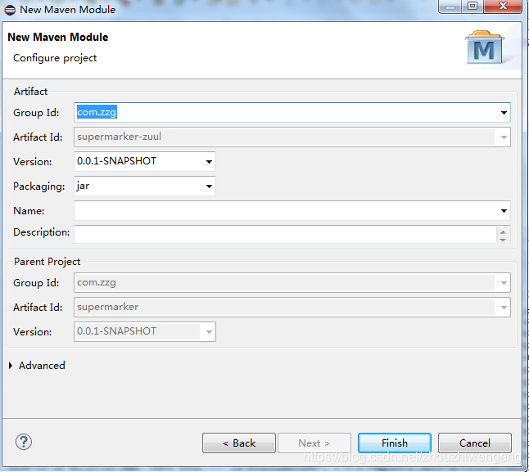Open the Name field dropdown arrow
Screen dimensions: 529x472
pos(504,211)
